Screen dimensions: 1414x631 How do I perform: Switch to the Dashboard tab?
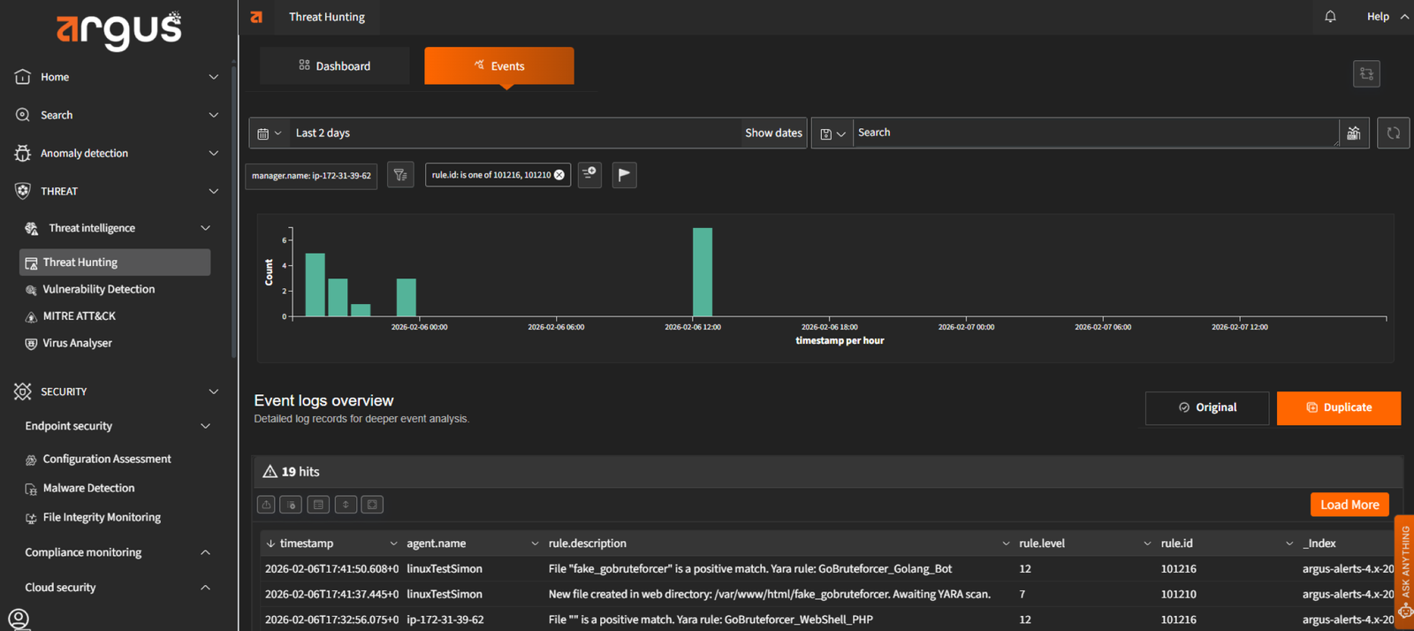[335, 66]
